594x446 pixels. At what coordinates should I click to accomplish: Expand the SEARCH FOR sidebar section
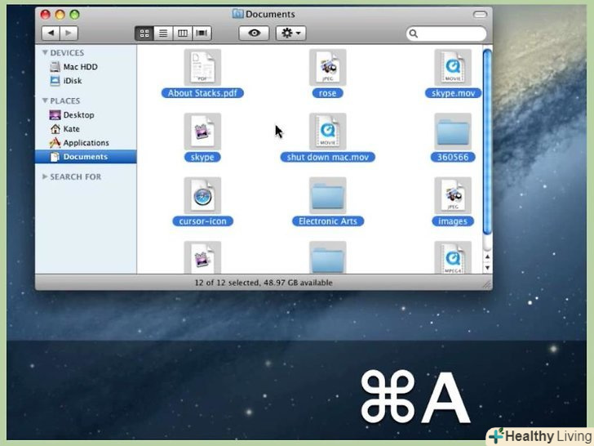[45, 176]
